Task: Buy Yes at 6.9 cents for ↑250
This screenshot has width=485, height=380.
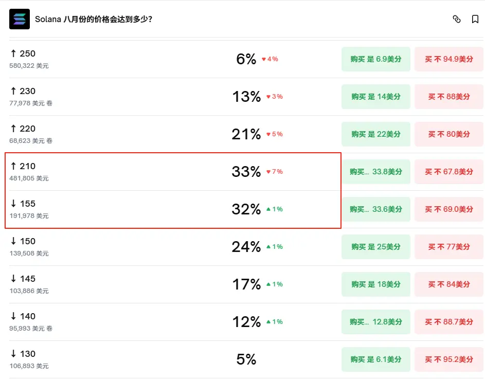Action: point(376,59)
